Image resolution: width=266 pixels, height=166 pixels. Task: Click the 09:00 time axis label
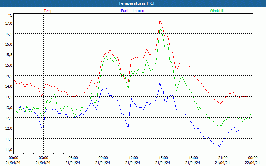pyautogui.click(x=103, y=158)
